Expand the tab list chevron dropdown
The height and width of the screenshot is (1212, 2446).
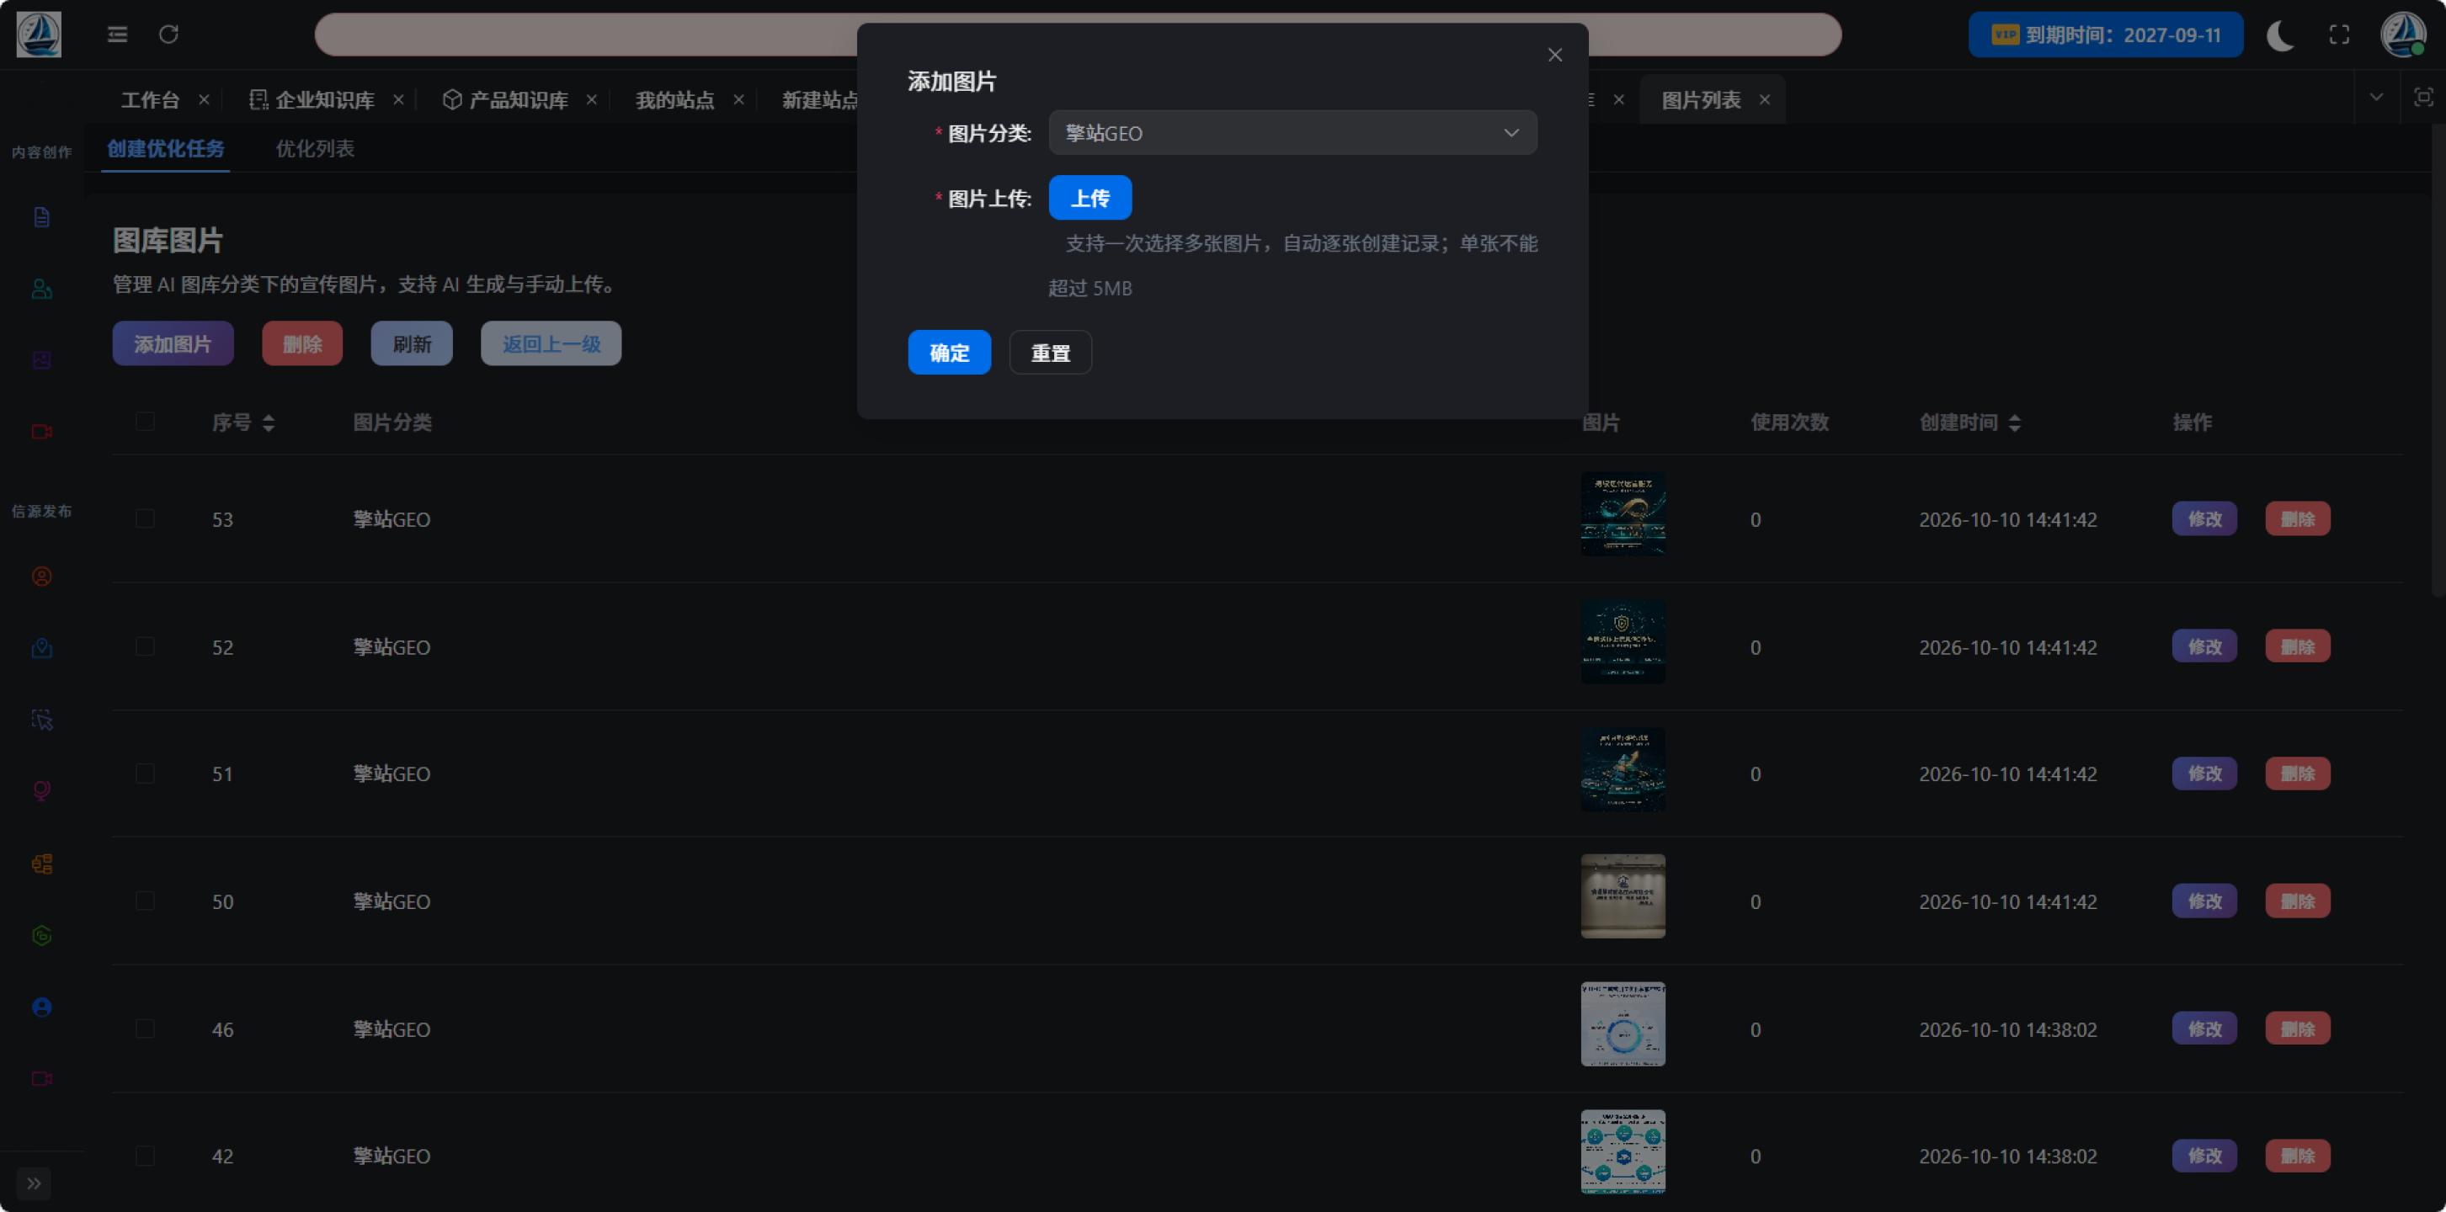[x=2376, y=98]
